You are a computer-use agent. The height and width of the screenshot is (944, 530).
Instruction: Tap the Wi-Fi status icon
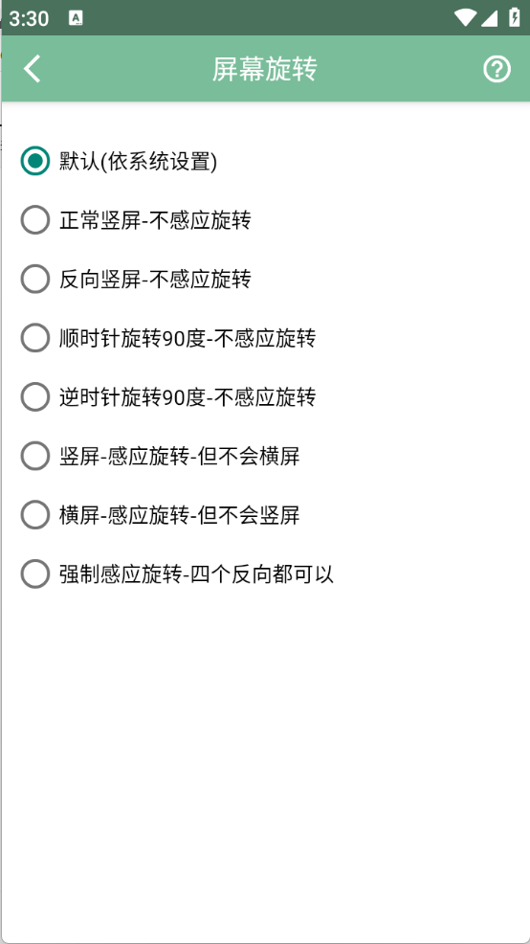464,18
